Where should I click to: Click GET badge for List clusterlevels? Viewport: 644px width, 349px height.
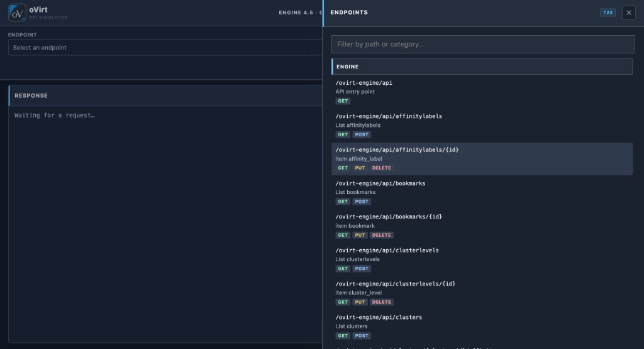(343, 269)
